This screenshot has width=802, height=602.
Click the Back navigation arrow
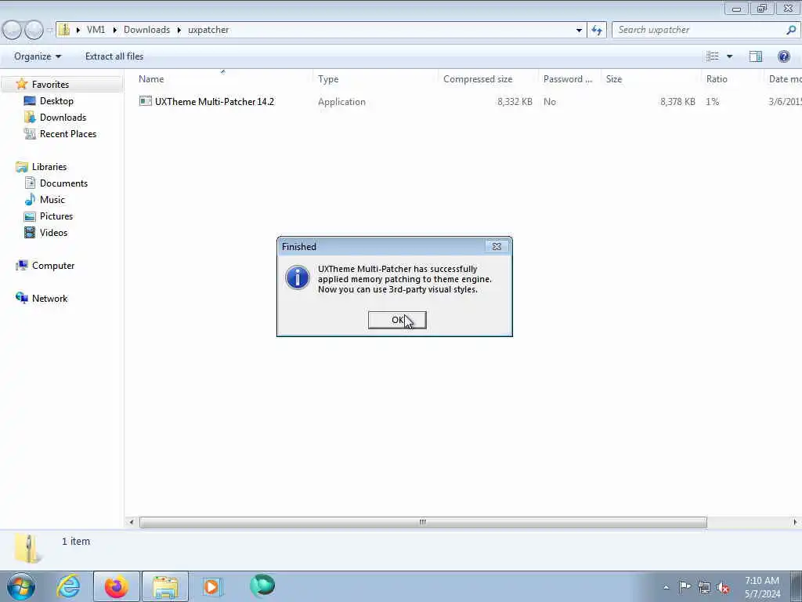pyautogui.click(x=12, y=30)
